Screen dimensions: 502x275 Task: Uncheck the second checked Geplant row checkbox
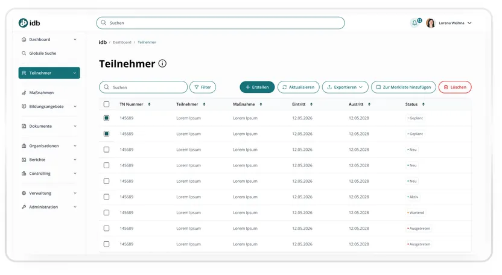point(106,134)
